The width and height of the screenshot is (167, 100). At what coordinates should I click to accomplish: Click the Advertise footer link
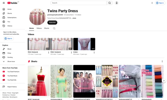(6, 97)
